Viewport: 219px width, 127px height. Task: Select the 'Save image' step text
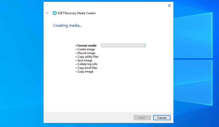point(85,60)
